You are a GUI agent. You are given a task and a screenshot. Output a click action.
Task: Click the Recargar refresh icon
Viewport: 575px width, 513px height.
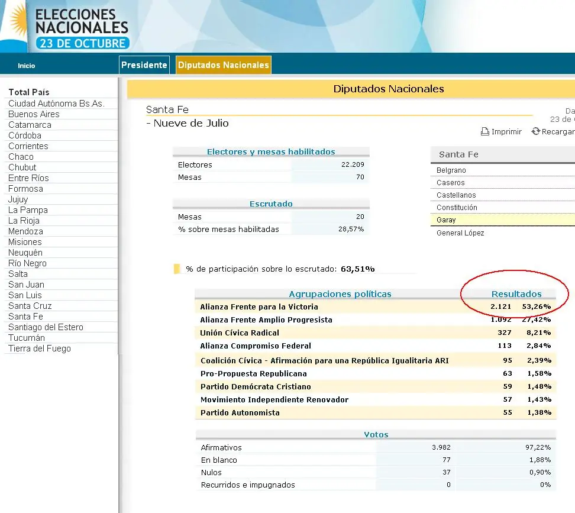coord(535,131)
